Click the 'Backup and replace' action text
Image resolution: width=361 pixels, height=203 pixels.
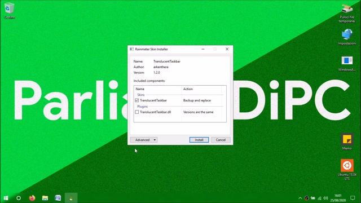(x=197, y=100)
